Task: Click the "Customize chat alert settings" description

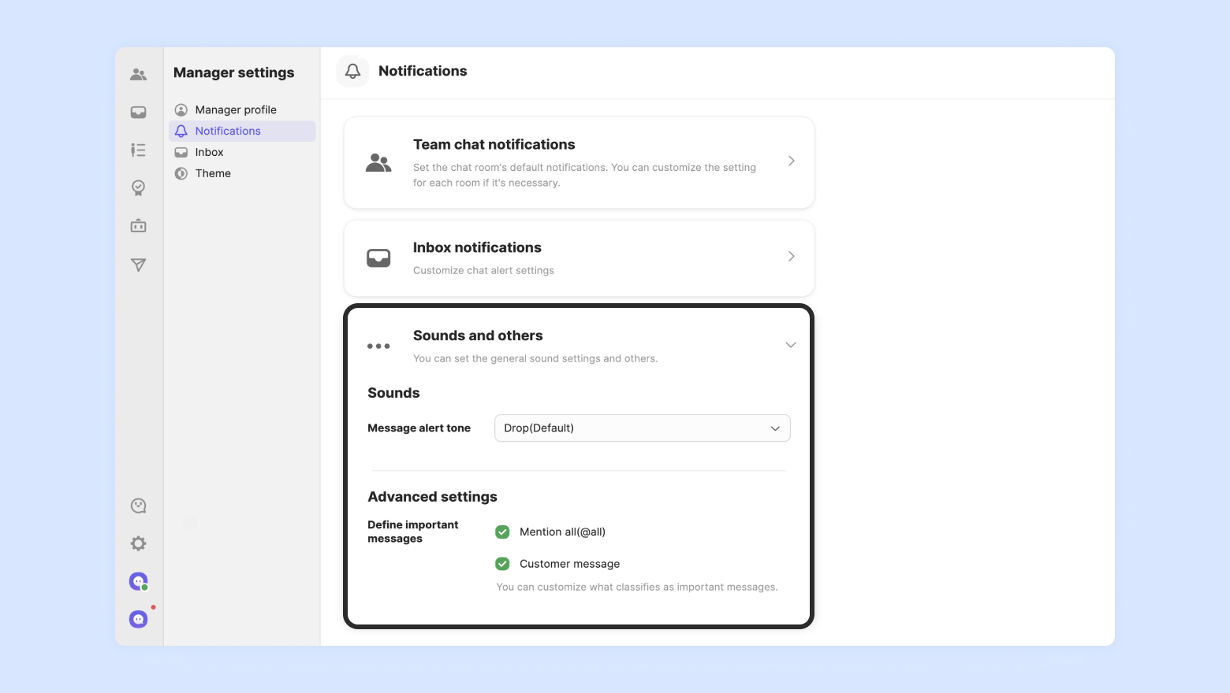Action: point(483,270)
